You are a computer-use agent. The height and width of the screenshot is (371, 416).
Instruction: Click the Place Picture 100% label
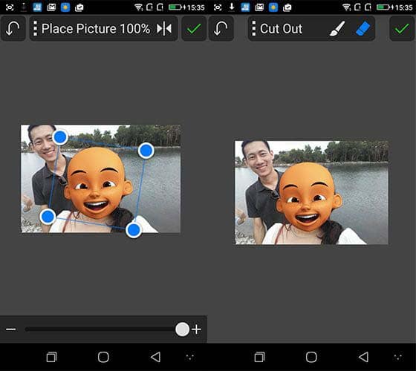click(96, 29)
